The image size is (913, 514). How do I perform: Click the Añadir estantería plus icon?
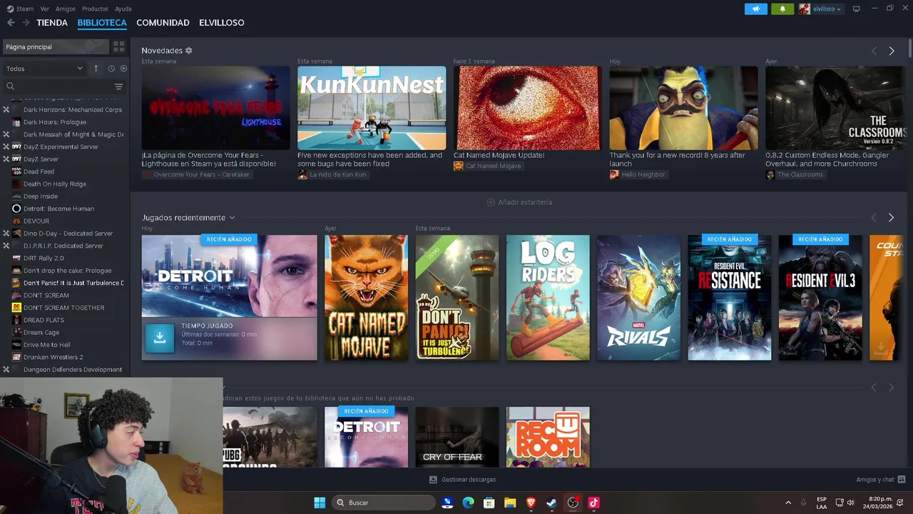(x=491, y=202)
